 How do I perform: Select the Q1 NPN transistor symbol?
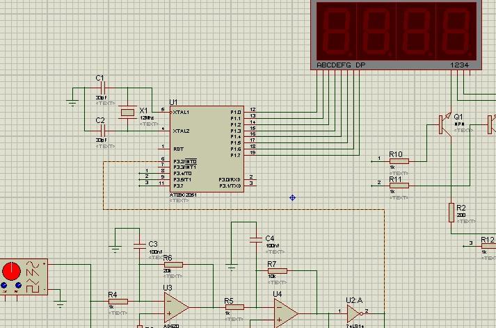[x=445, y=124]
